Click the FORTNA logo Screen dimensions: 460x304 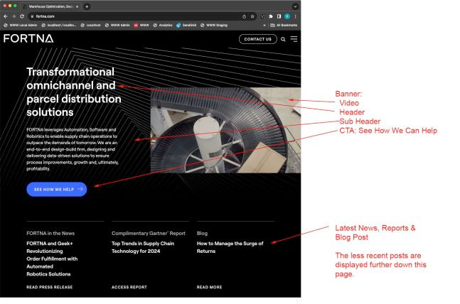coord(28,38)
